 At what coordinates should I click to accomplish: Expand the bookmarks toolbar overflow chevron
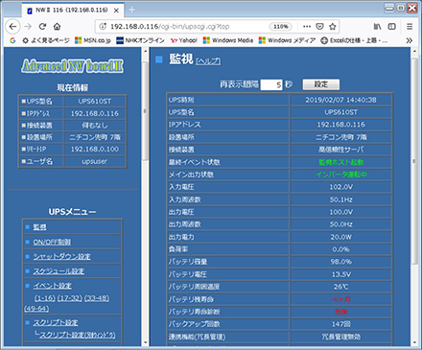(409, 40)
